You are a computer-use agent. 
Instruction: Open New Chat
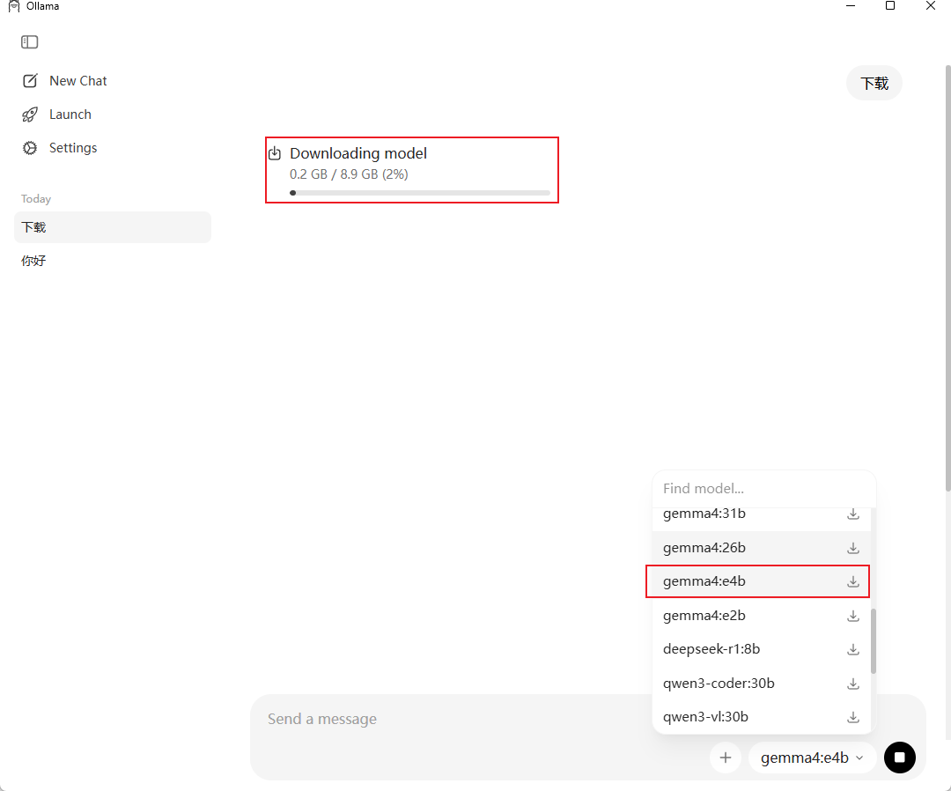(x=77, y=81)
